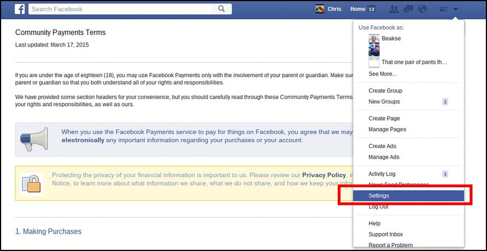Click the search magnifier icon

221,9
